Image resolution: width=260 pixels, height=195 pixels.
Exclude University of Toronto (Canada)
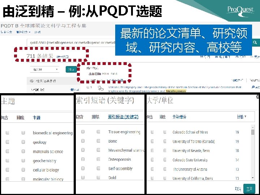tap(165, 141)
